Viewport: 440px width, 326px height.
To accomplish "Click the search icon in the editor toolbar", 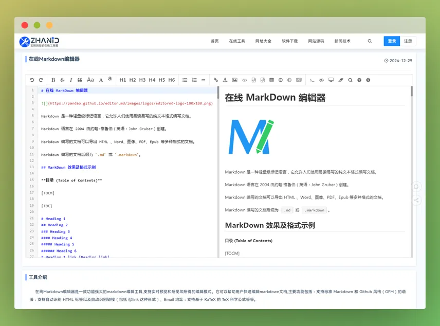I will click(x=350, y=80).
